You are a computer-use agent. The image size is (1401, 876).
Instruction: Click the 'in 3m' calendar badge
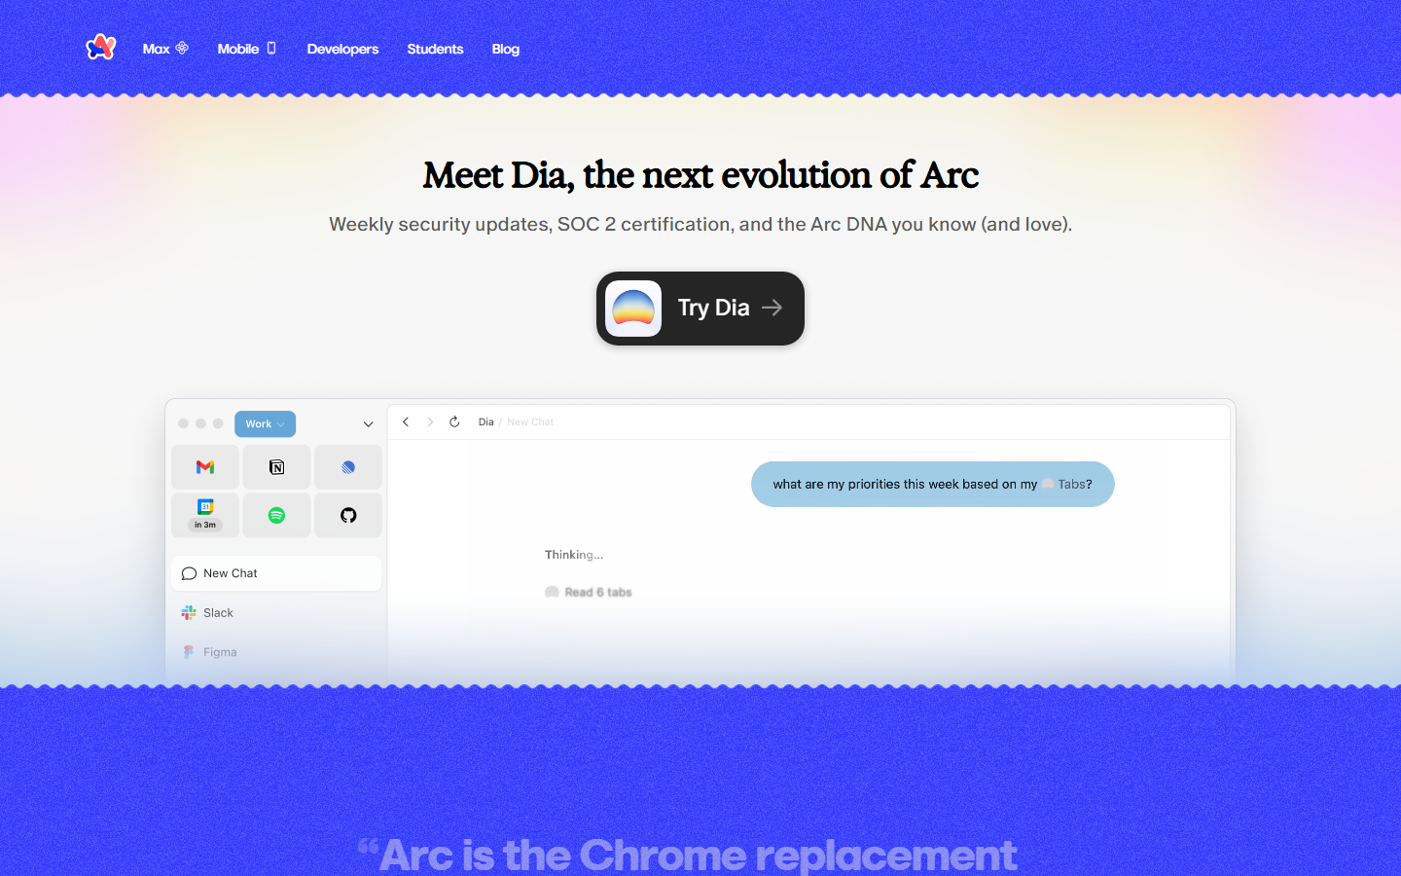click(205, 525)
